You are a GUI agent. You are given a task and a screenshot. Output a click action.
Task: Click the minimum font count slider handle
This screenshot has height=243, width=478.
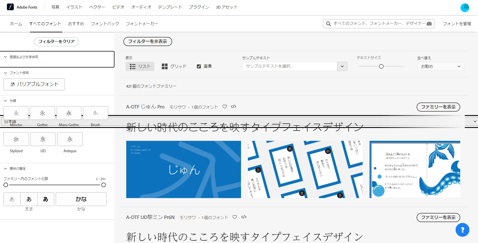coord(6,185)
